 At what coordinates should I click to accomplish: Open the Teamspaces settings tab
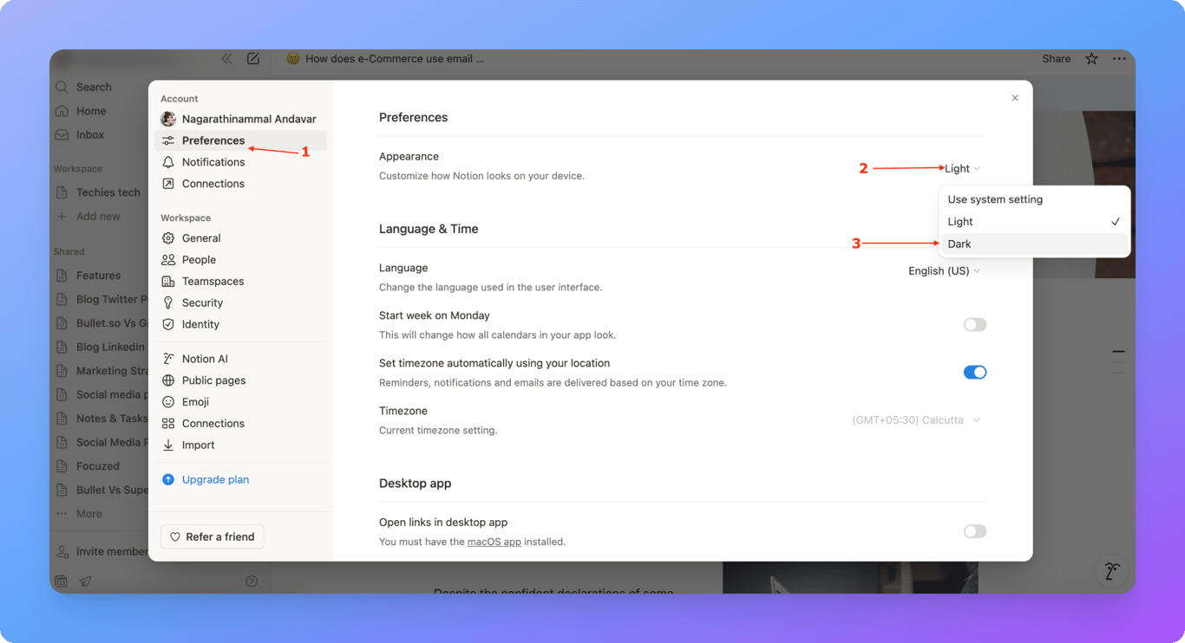pyautogui.click(x=240, y=282)
